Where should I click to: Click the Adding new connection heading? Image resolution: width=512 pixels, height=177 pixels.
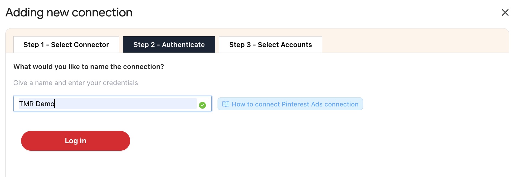click(x=69, y=13)
